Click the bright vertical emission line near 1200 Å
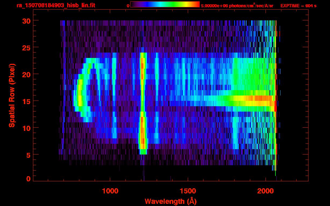Image resolution: width=330 pixels, height=206 pixels. coord(142,102)
